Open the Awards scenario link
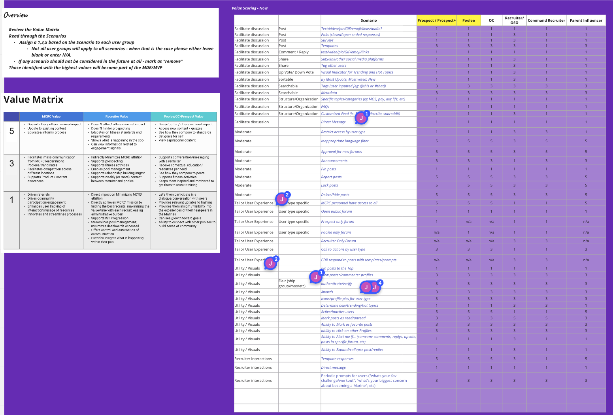 (327, 292)
